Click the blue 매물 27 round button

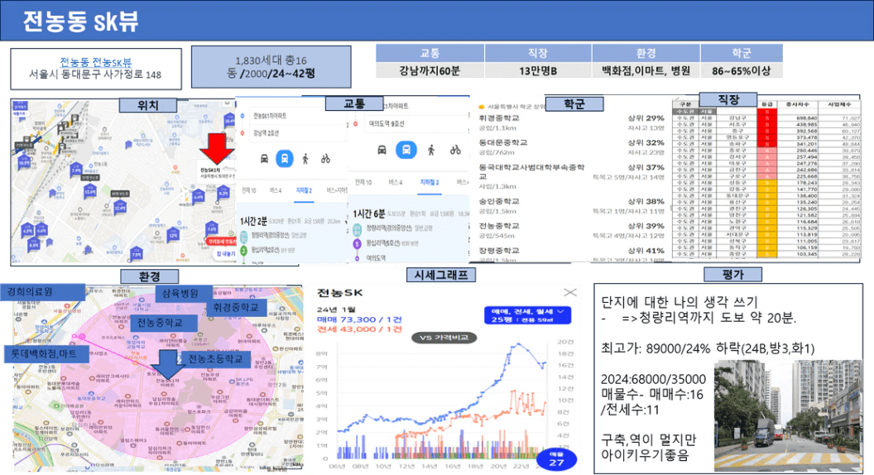pyautogui.click(x=555, y=458)
